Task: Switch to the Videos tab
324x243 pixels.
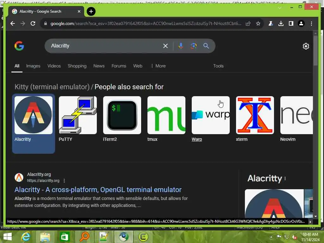Action: 54,66
